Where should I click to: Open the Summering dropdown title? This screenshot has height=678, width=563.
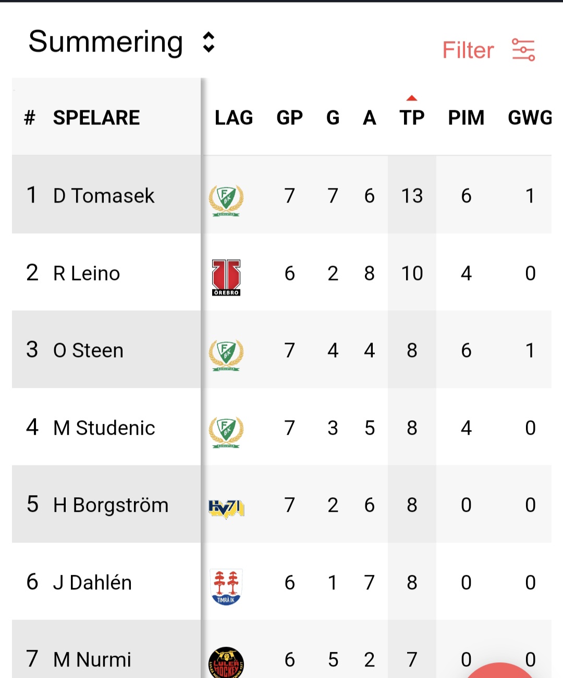pos(106,42)
